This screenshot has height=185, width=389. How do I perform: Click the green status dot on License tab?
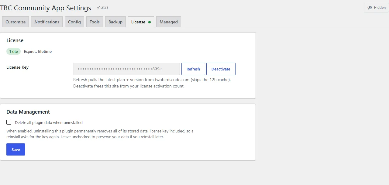(150, 22)
